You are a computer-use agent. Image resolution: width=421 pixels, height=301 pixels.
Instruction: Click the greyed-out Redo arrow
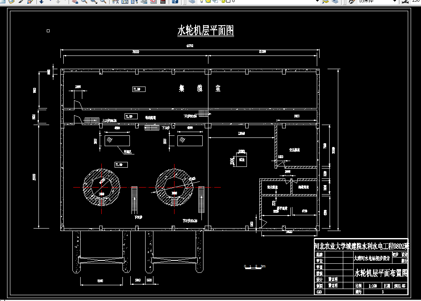pos(58,1)
